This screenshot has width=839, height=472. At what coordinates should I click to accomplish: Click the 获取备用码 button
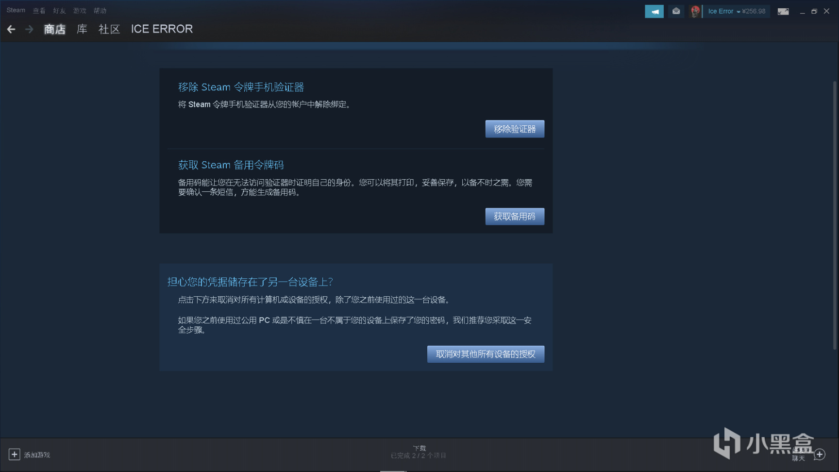[515, 216]
